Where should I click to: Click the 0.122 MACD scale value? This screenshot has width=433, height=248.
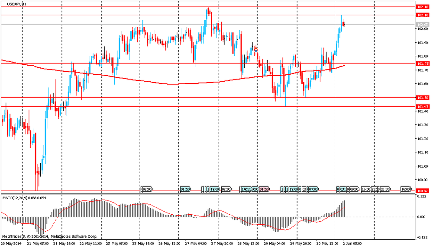(x=421, y=196)
